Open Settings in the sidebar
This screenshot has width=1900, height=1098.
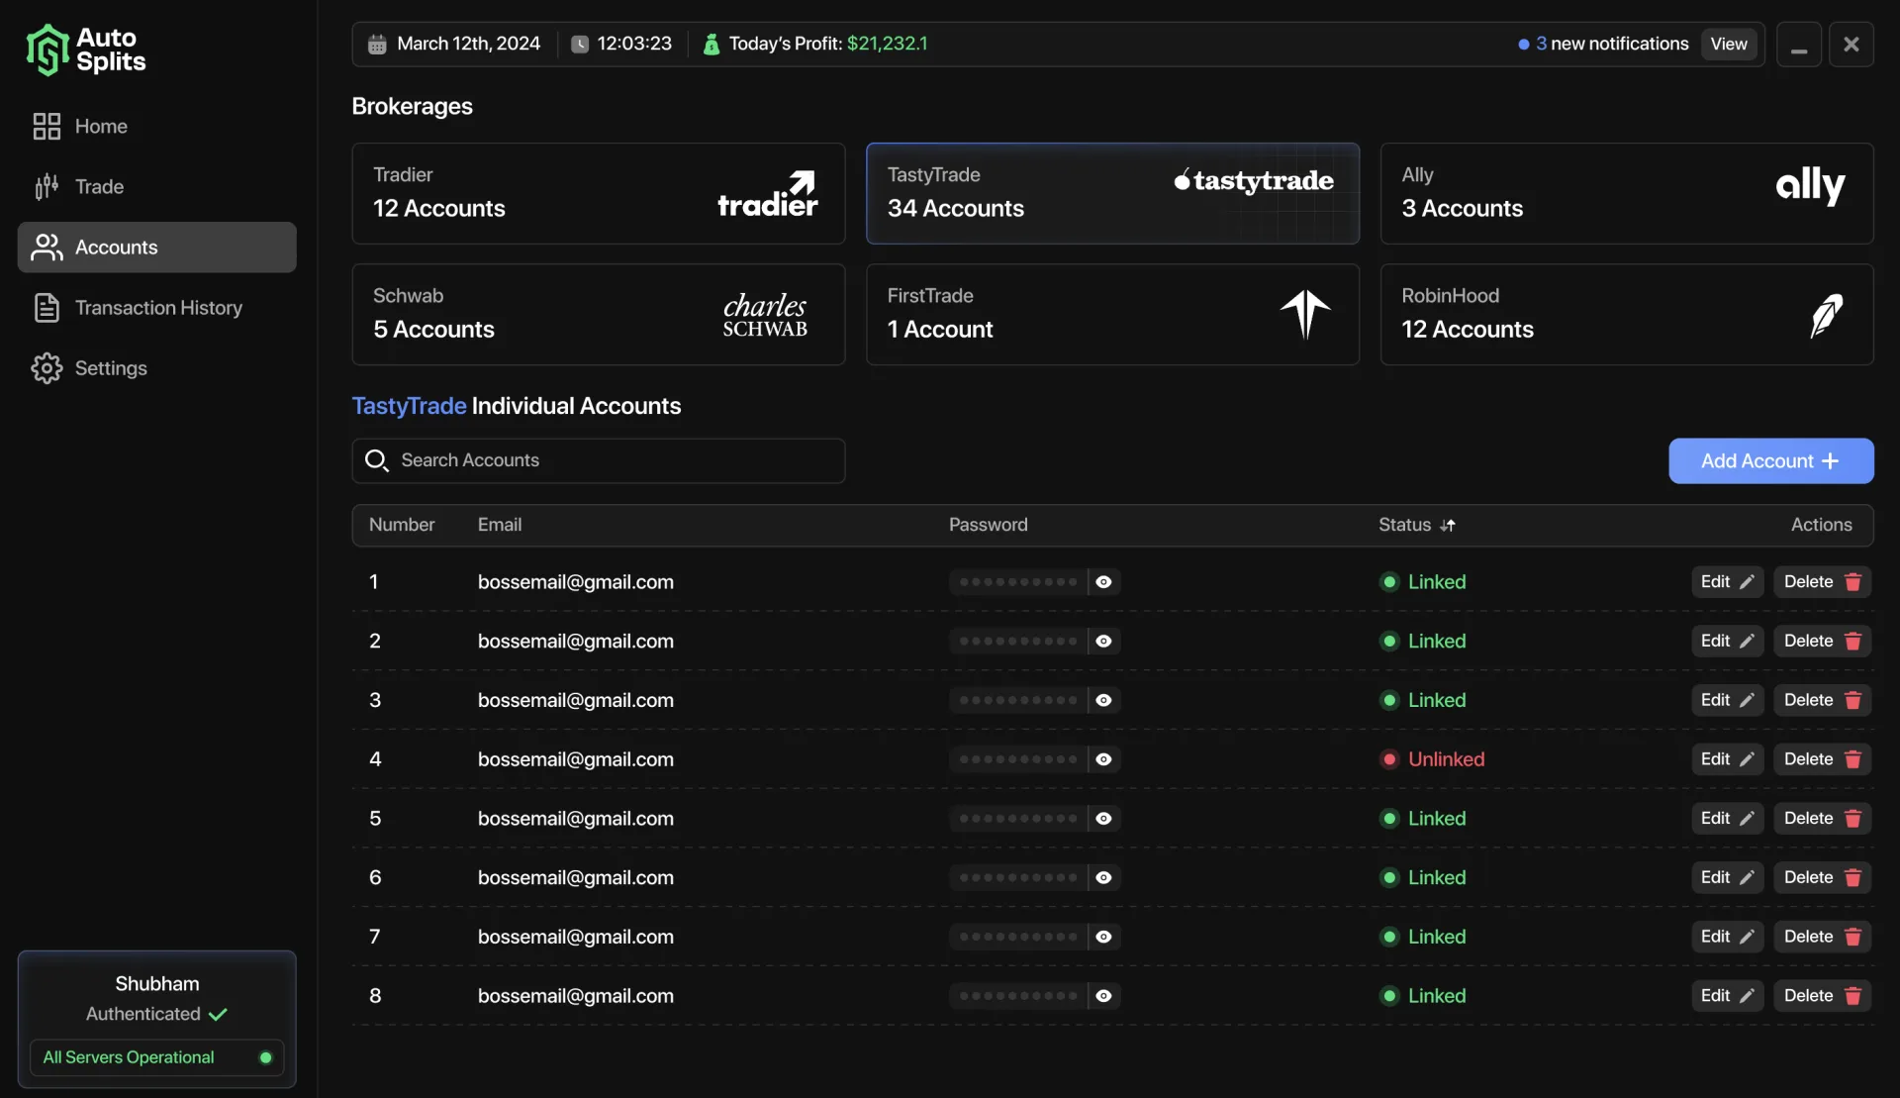(x=156, y=368)
